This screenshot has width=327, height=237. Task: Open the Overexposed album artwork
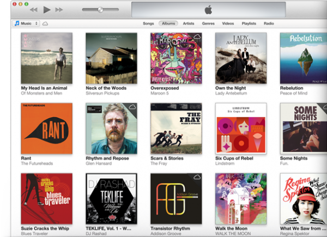[x=176, y=58]
